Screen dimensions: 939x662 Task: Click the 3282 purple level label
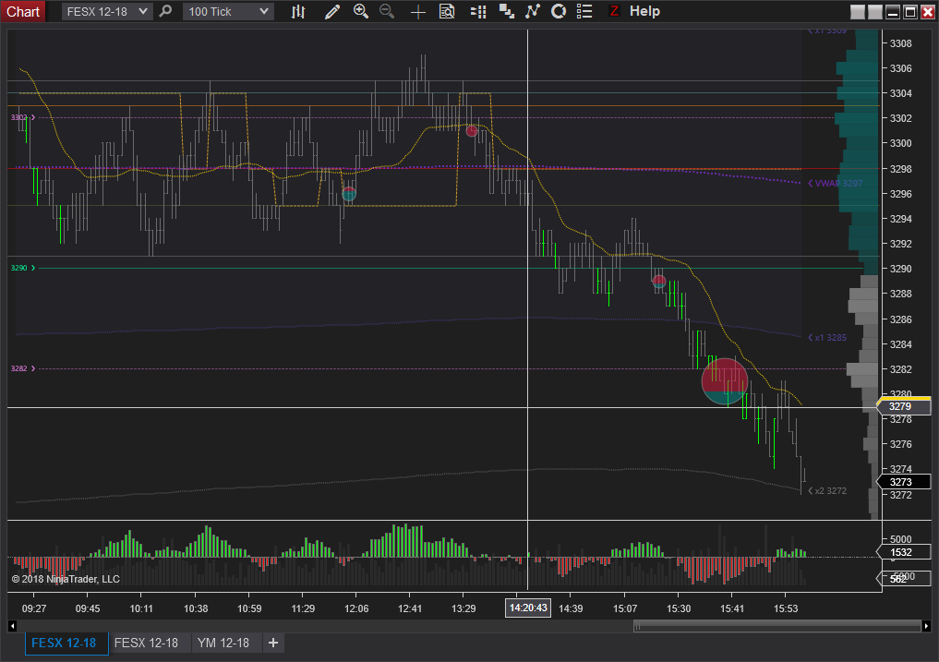[23, 368]
